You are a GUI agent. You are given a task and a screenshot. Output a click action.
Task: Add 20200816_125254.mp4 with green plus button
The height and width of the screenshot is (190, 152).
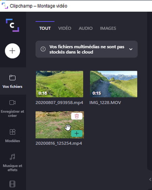[77, 133]
